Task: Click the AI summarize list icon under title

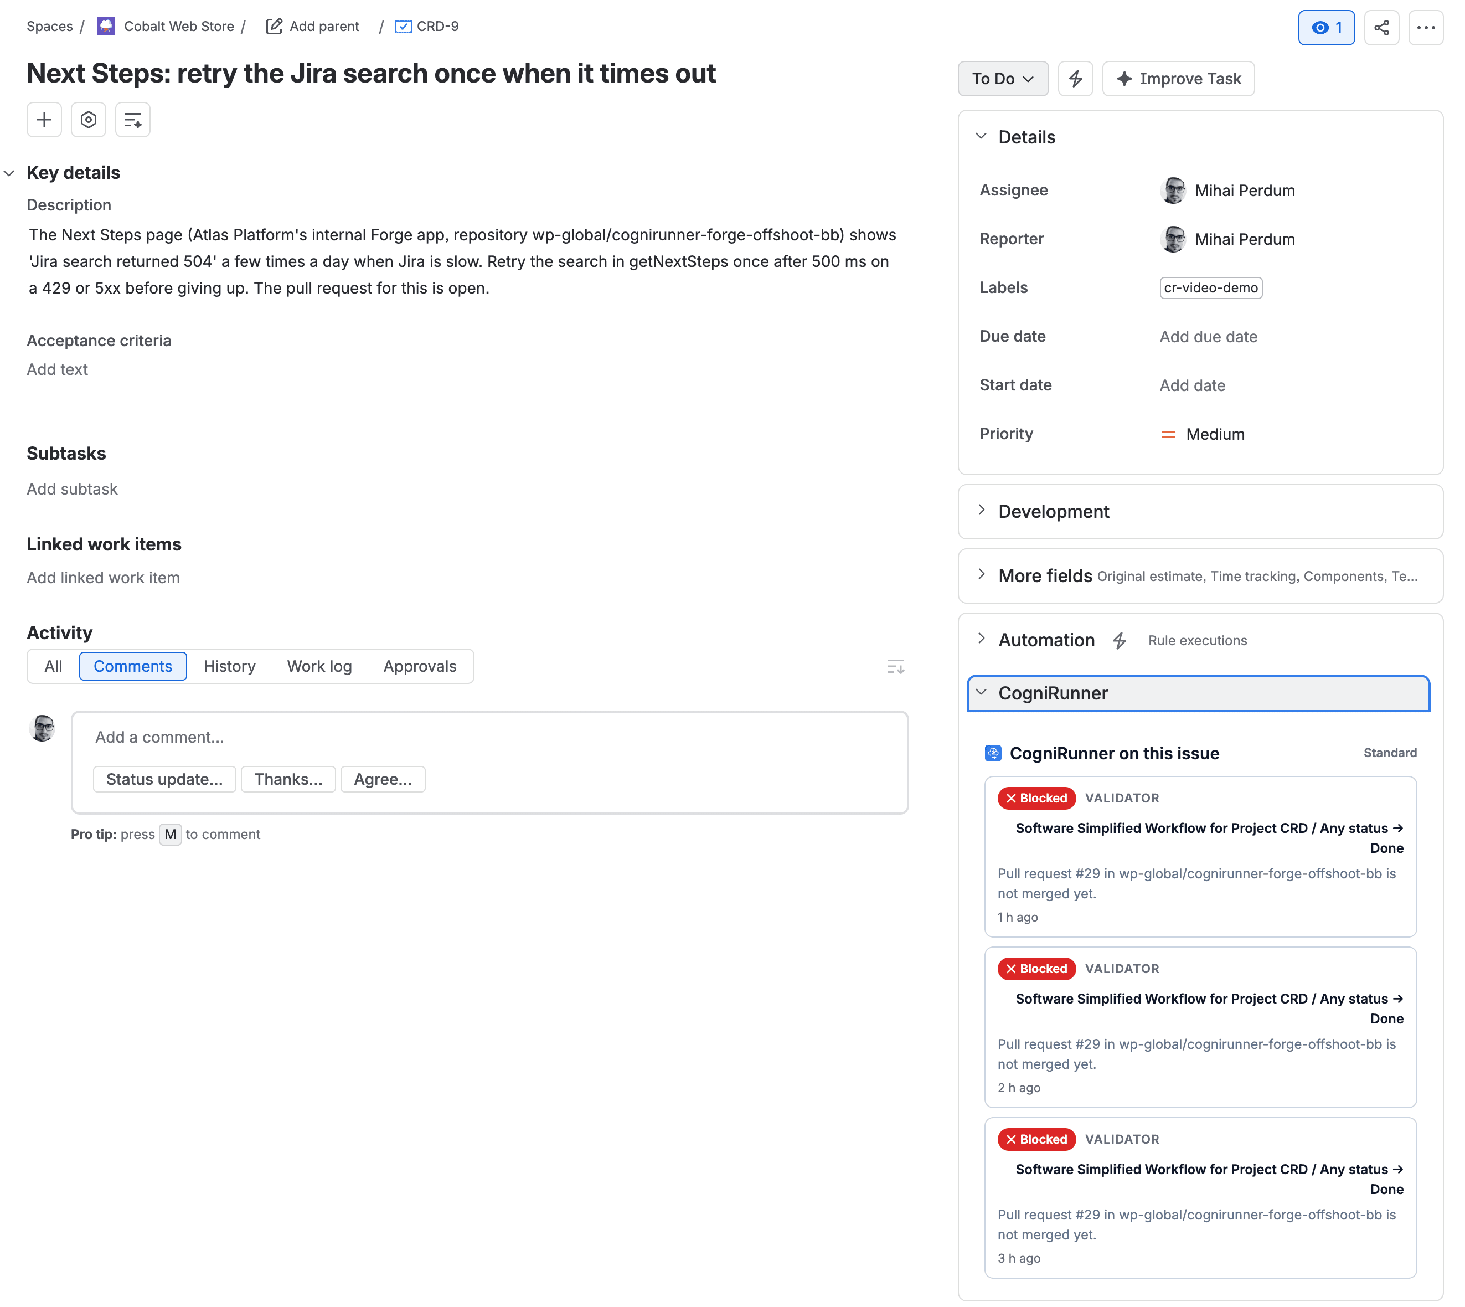Action: click(x=133, y=119)
